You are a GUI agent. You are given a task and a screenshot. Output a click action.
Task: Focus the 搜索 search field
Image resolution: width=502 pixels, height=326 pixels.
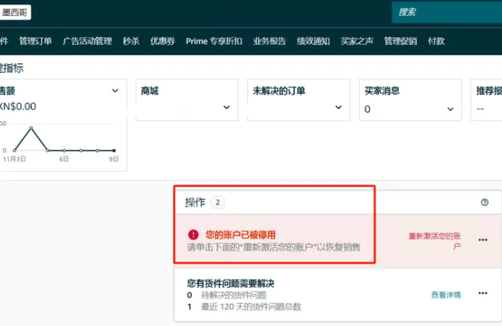(x=447, y=12)
